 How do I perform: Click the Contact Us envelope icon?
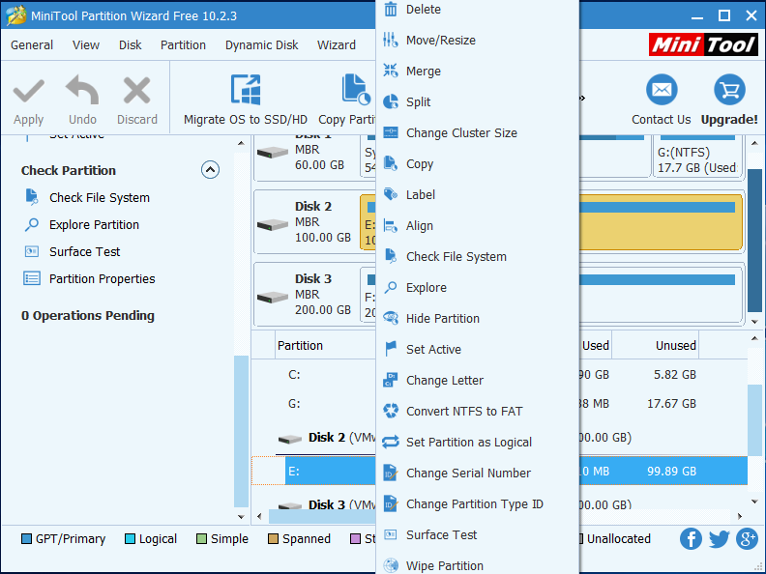click(x=662, y=90)
